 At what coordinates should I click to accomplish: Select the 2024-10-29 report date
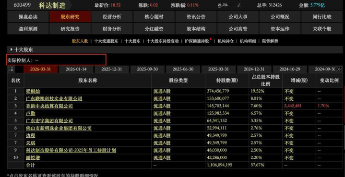click(x=289, y=69)
